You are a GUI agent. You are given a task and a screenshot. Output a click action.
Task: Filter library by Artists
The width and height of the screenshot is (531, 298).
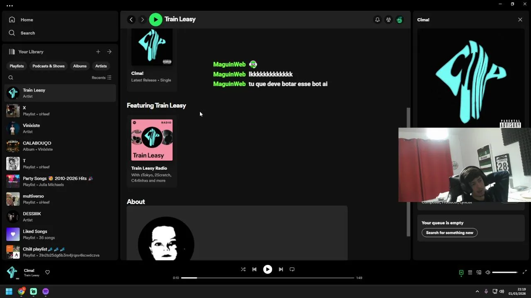101,66
